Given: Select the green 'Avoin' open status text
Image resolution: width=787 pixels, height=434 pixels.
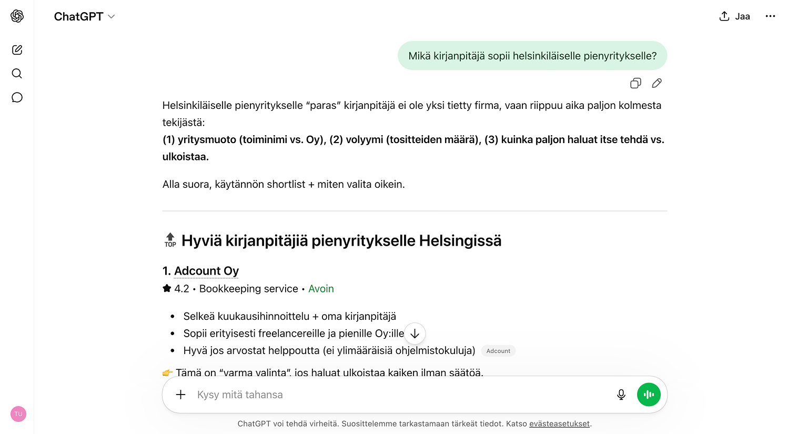Looking at the screenshot, I should [321, 289].
